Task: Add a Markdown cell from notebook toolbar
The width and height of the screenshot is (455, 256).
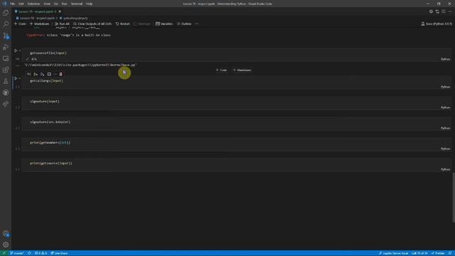Action: point(40,23)
